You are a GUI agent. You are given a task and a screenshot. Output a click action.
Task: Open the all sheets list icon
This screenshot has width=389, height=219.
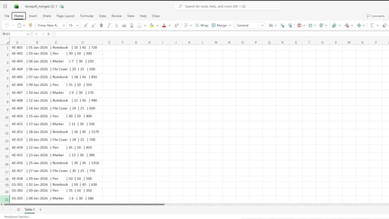(18, 210)
